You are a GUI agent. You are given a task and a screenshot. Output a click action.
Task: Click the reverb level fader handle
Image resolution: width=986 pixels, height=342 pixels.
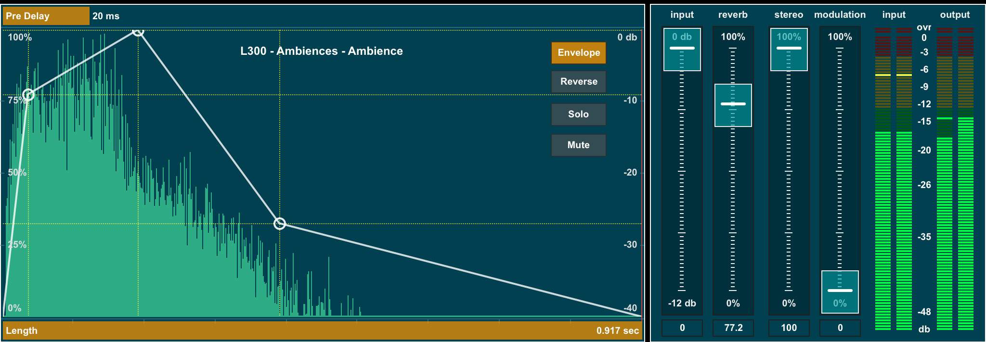[733, 104]
